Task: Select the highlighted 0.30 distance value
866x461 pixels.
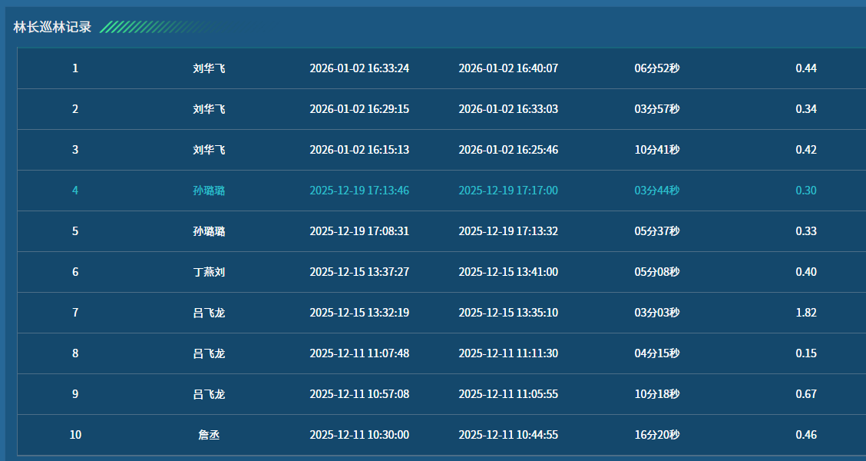Action: point(806,191)
